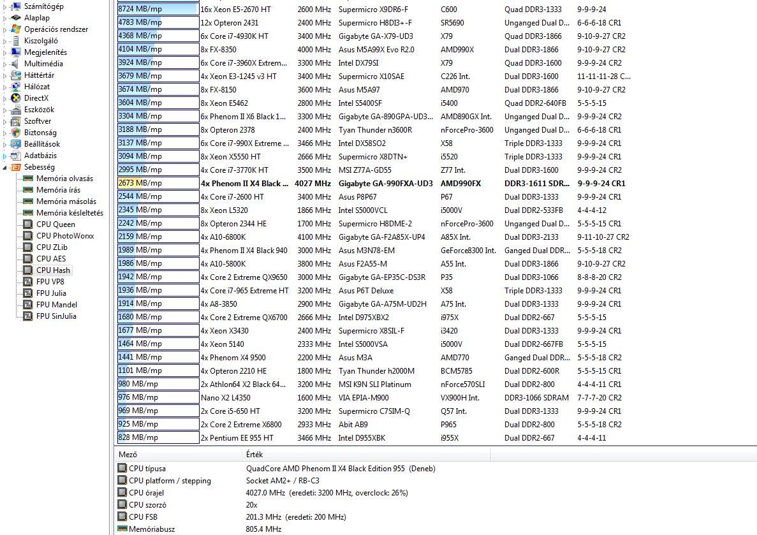Viewport: 757px width, 535px height.
Task: Click the Mező column header
Action: 179,455
